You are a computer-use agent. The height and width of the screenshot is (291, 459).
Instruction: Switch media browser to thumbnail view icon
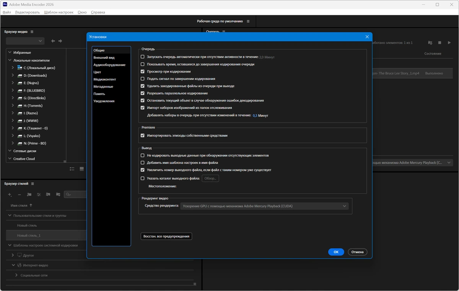tap(82, 169)
